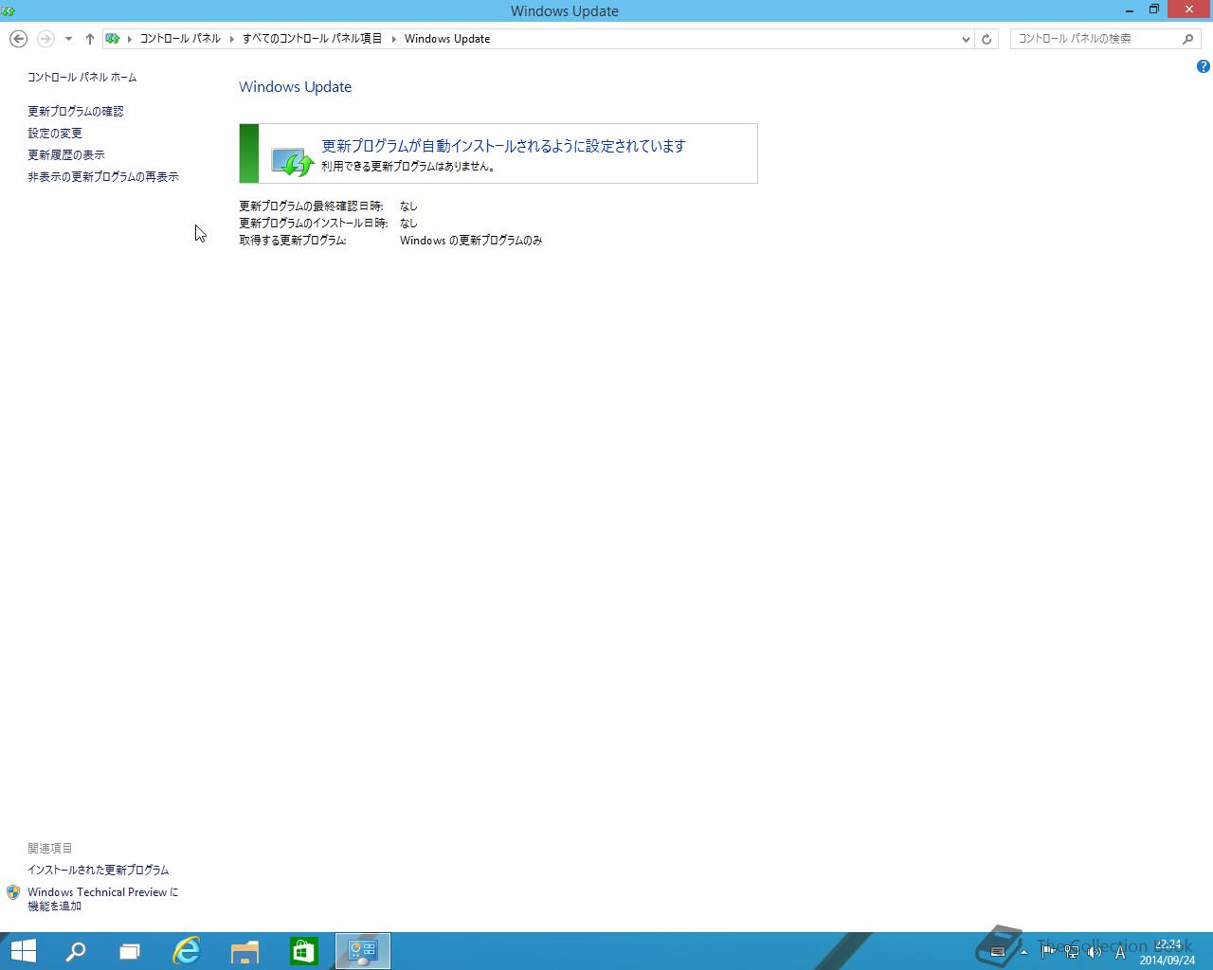
Task: Open the touch keyboard tray icon
Action: click(997, 952)
